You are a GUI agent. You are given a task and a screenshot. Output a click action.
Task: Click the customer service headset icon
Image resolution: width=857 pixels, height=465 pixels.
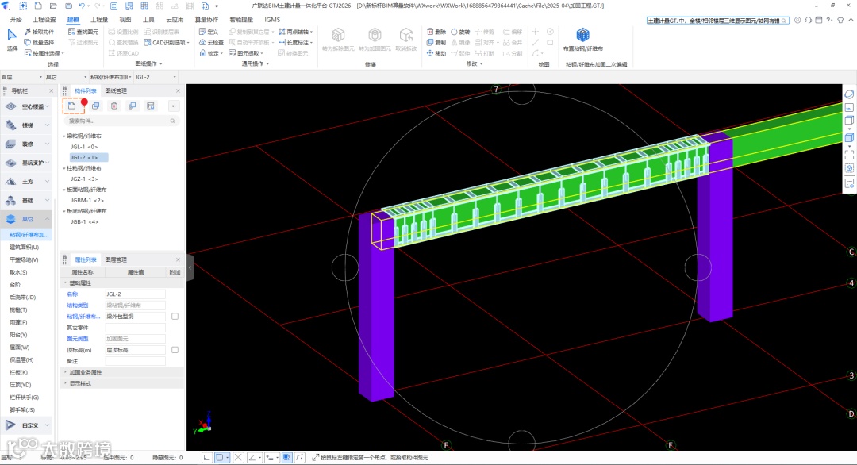[x=808, y=20]
